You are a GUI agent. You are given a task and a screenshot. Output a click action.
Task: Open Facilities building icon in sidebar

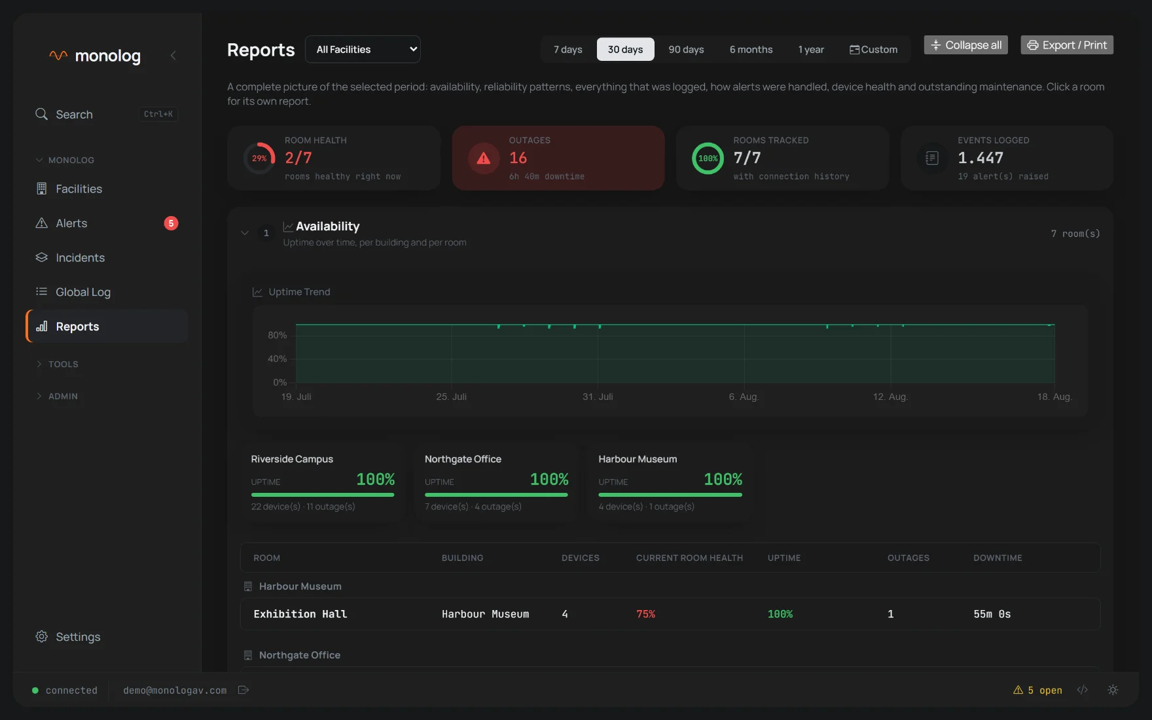[41, 189]
